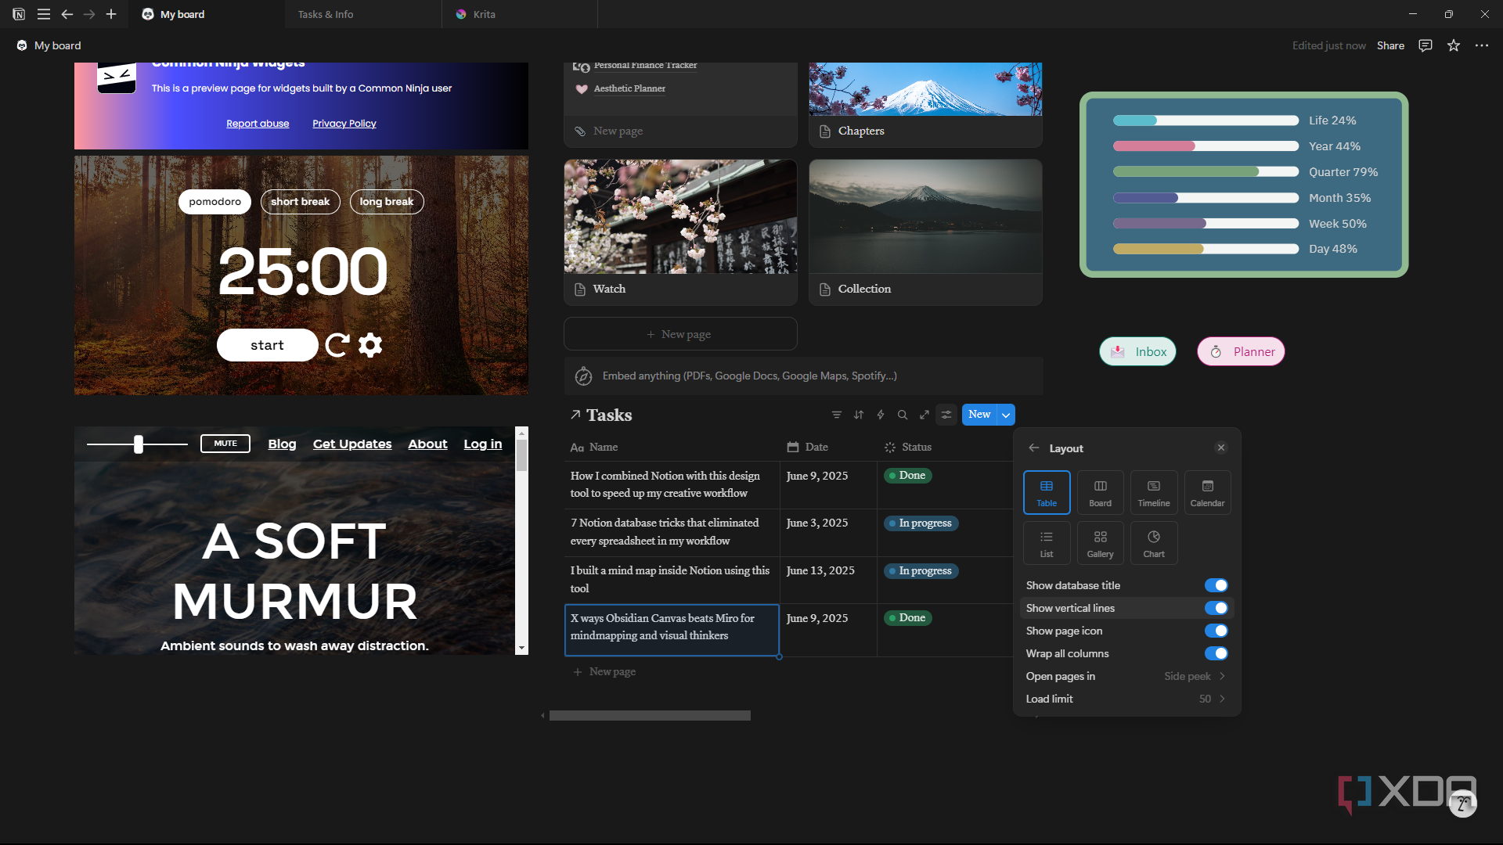Favorite the page with star icon
Image resolution: width=1503 pixels, height=845 pixels.
pos(1454,45)
